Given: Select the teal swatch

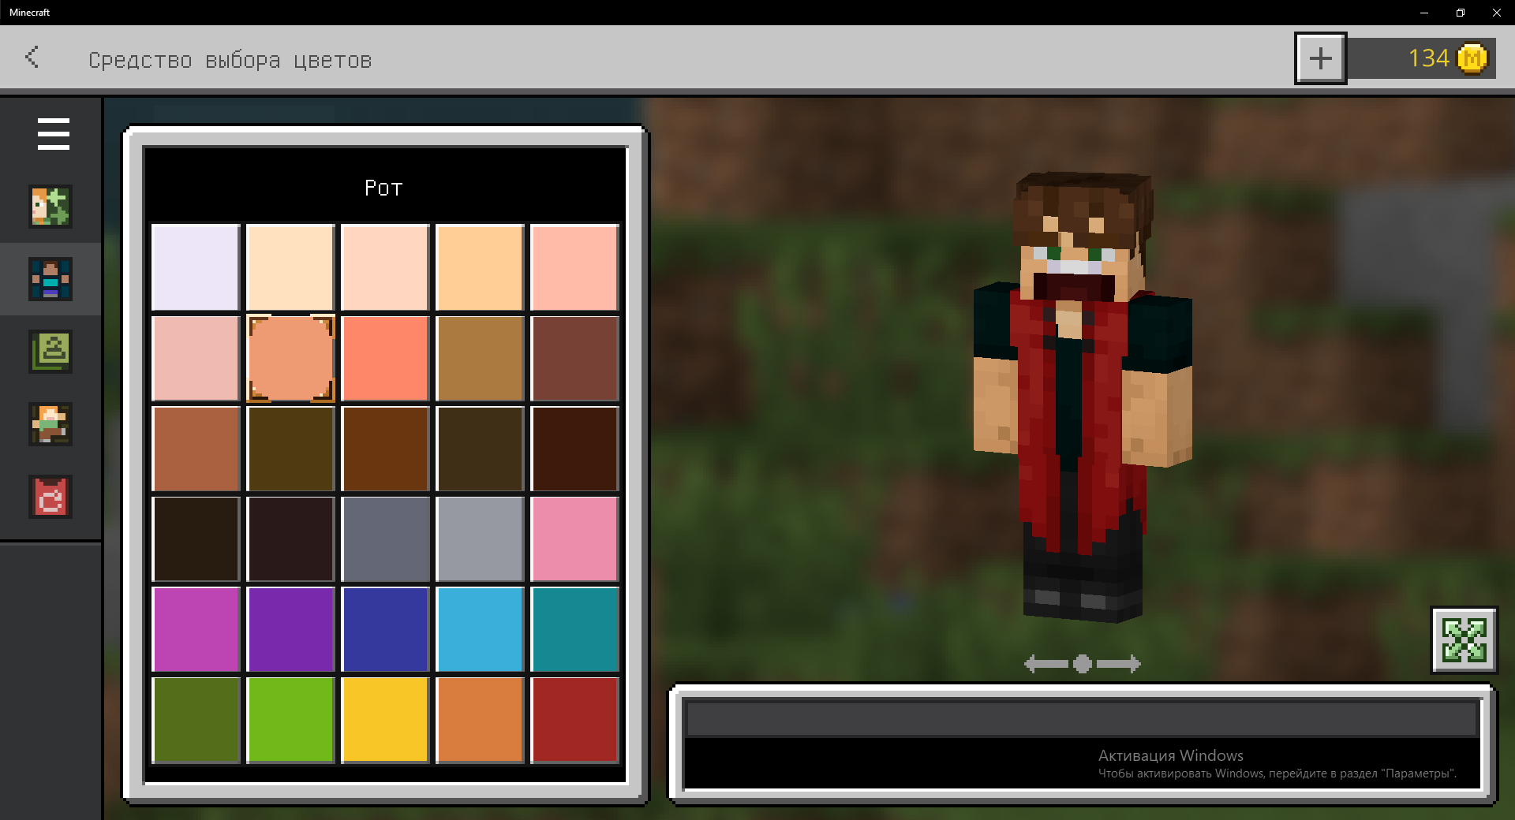Looking at the screenshot, I should pyautogui.click(x=574, y=629).
